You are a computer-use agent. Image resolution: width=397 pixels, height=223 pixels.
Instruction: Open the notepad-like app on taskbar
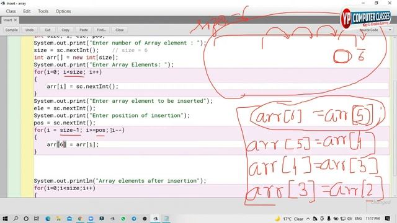pos(166,219)
